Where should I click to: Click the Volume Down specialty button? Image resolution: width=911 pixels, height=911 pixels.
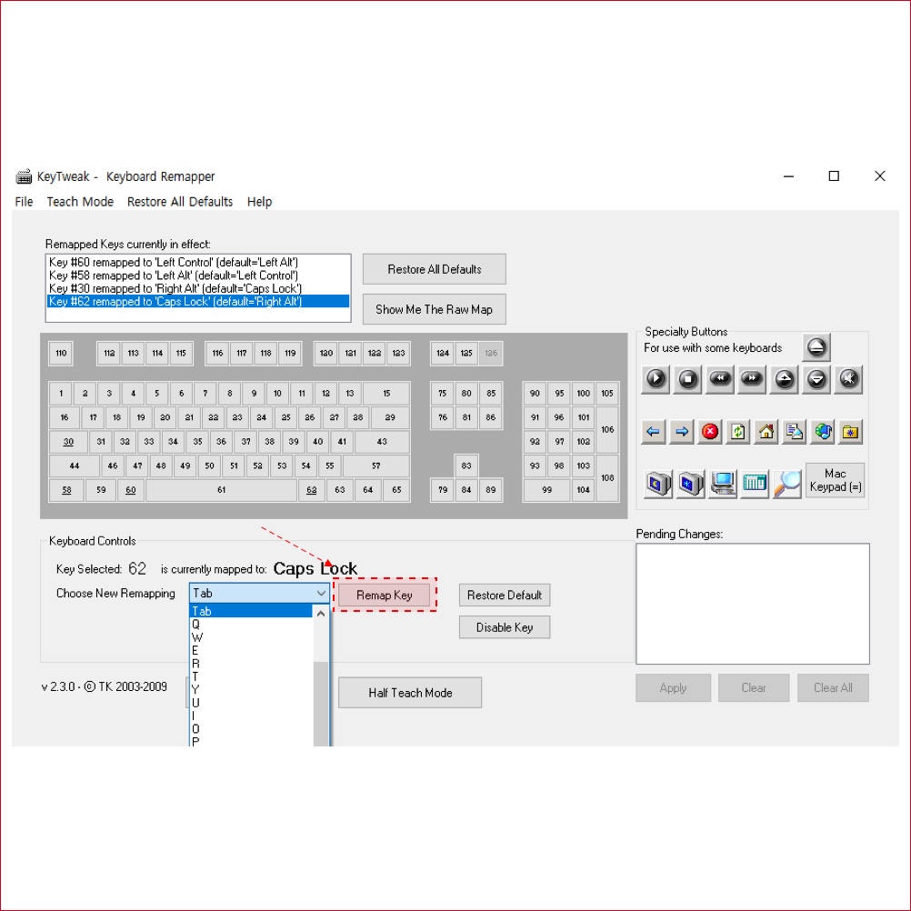click(x=816, y=379)
